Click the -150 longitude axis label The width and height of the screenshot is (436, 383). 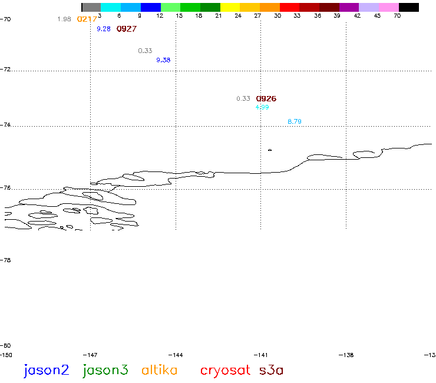(x=6, y=355)
